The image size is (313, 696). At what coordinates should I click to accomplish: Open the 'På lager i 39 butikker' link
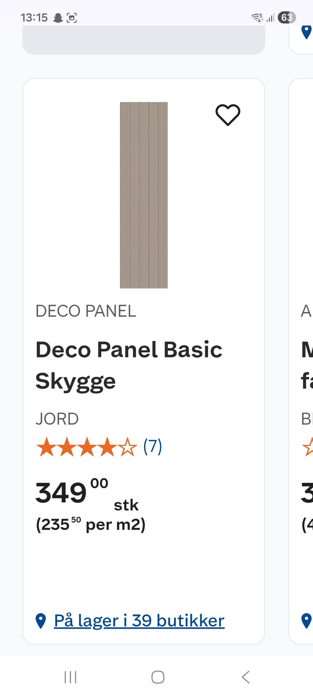coord(139,621)
